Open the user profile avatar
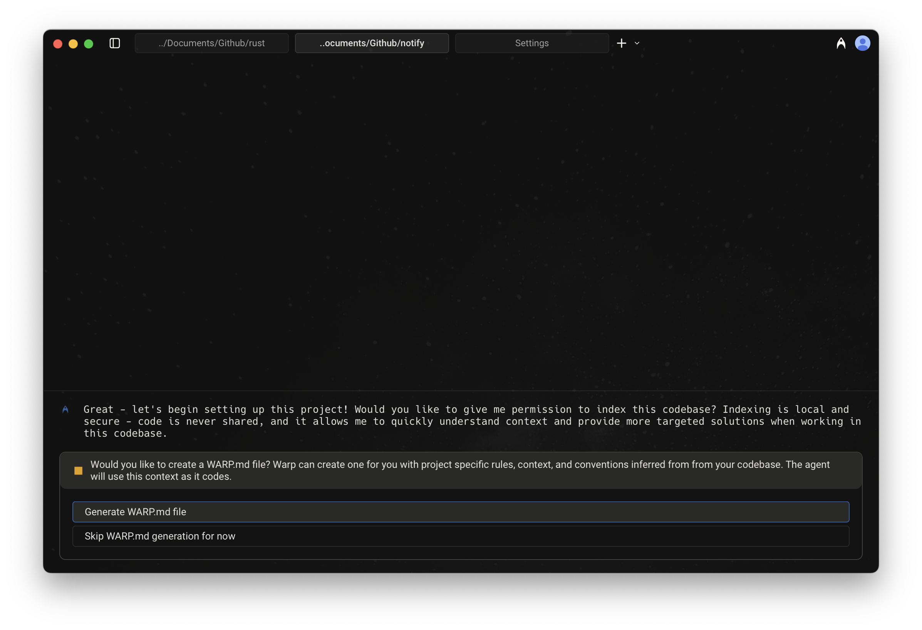Screen dimensions: 922x630 862,43
